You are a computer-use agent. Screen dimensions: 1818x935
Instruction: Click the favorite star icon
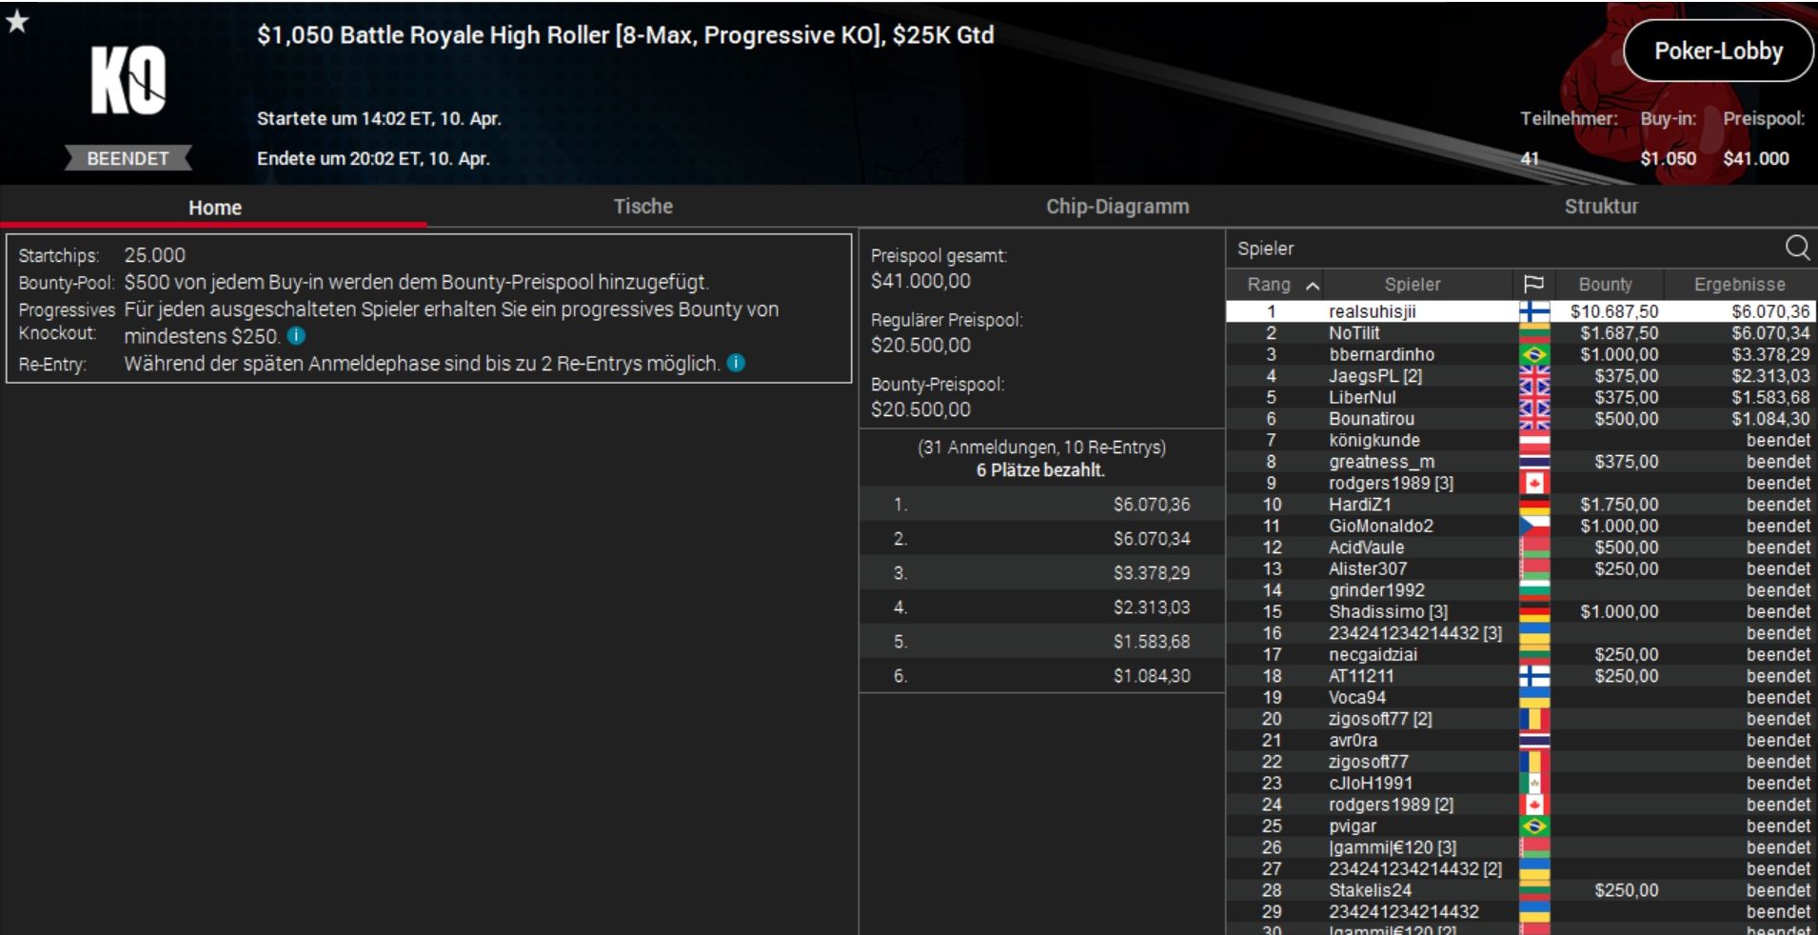point(17,22)
